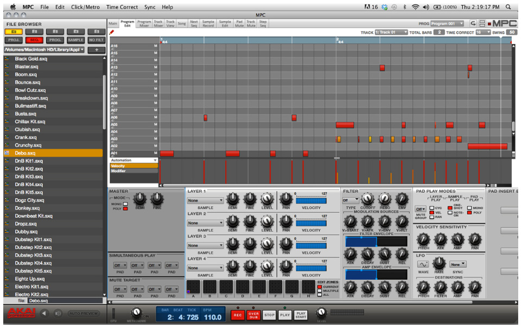Click the preview play-back arrow button
The height and width of the screenshot is (328, 522).
pos(44,313)
